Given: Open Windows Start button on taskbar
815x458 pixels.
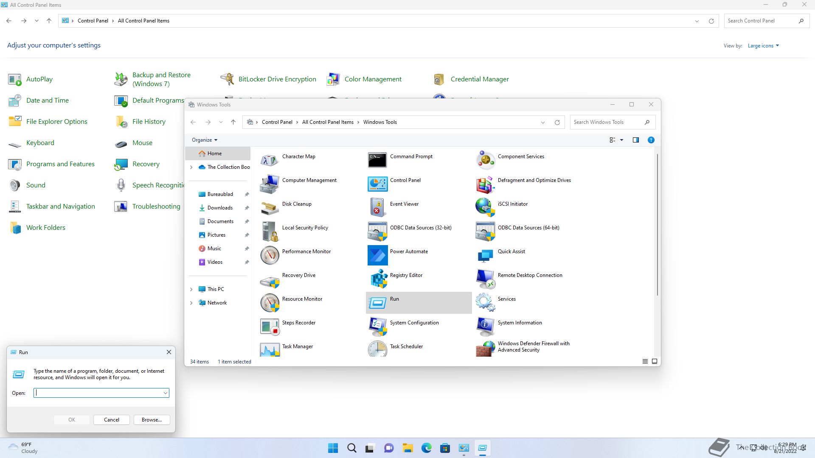Looking at the screenshot, I should click(x=333, y=448).
